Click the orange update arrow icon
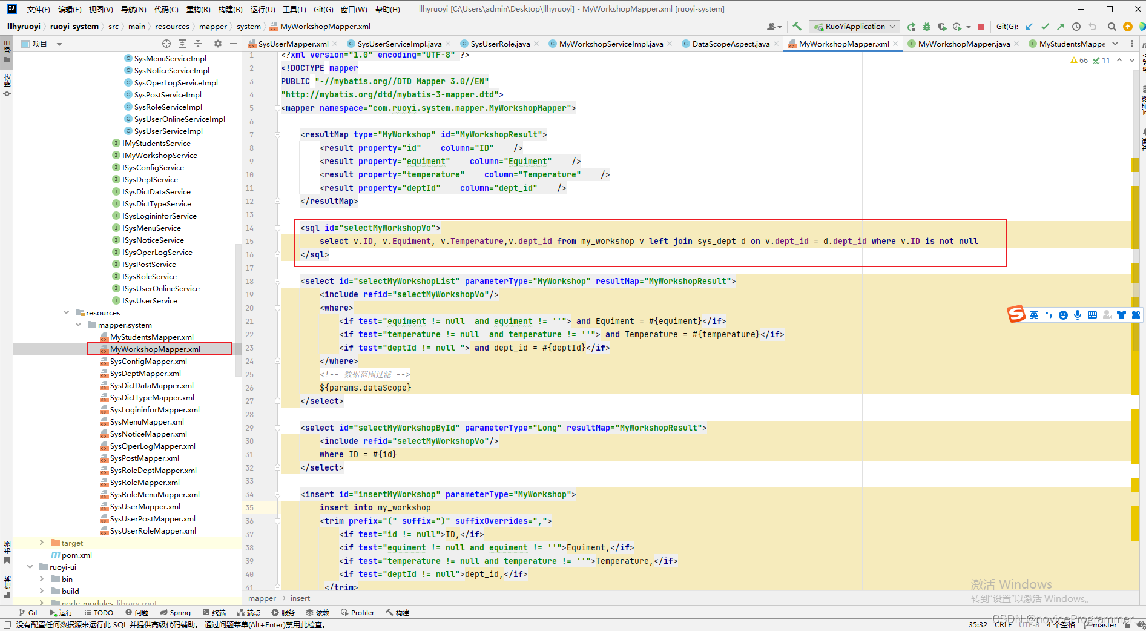Screen dimensions: 1146x631 coord(1128,27)
